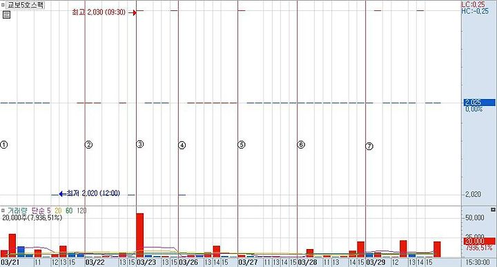The height and width of the screenshot is (267, 497).
Task: Click the 120 moving average legend
Action: (81, 211)
